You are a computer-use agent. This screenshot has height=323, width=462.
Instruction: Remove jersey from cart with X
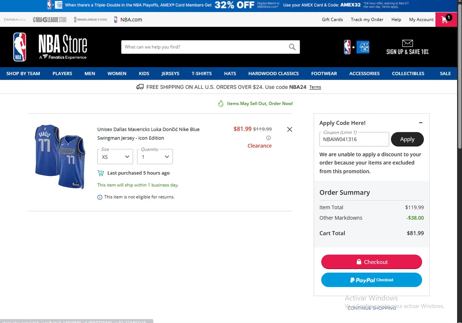pyautogui.click(x=290, y=129)
